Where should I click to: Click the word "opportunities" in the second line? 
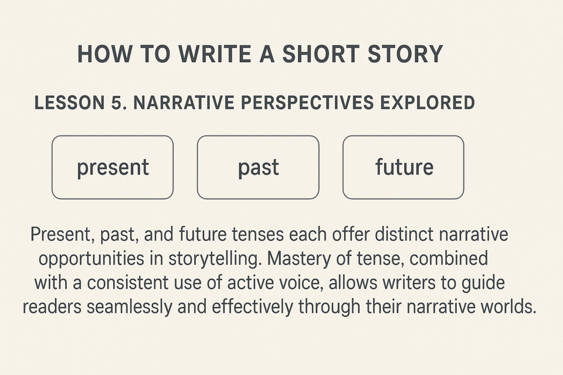tap(91, 259)
